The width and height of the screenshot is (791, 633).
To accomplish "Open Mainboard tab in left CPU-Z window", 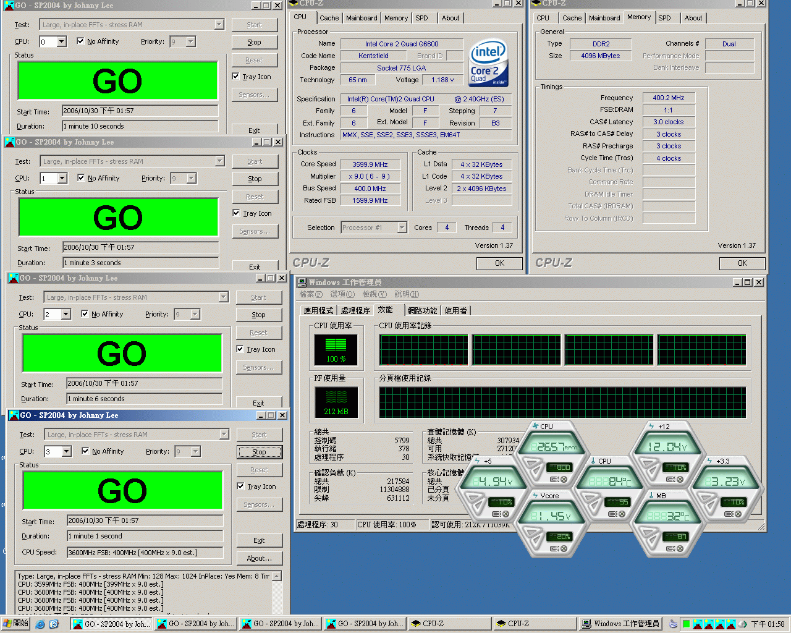I will [x=362, y=18].
